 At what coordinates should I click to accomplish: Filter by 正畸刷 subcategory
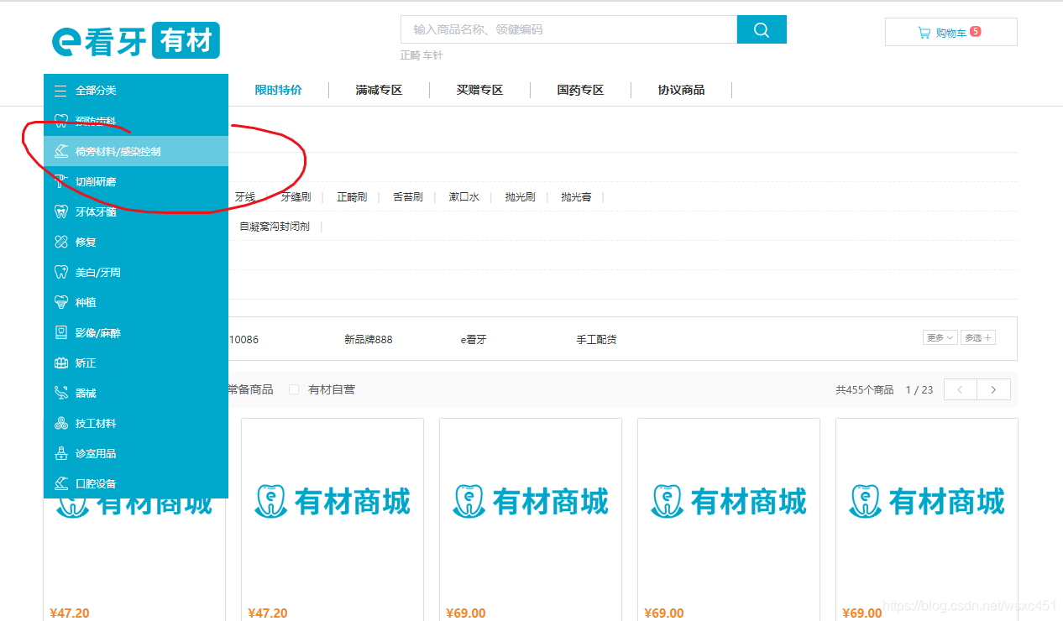click(x=352, y=196)
